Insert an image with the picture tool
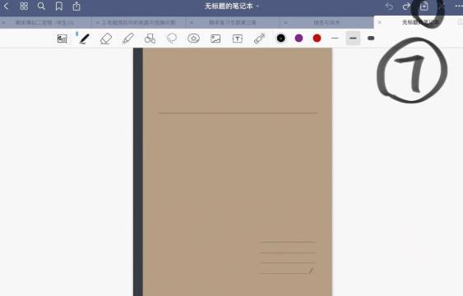Viewport: 463px width, 296px height. pos(215,39)
